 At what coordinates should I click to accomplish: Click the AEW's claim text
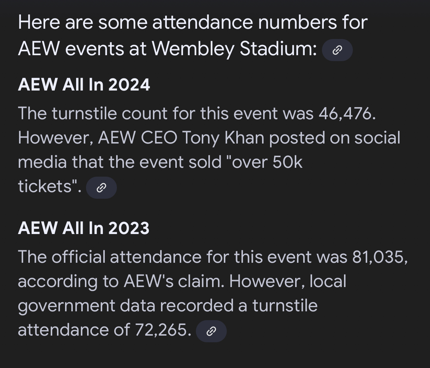click(174, 281)
